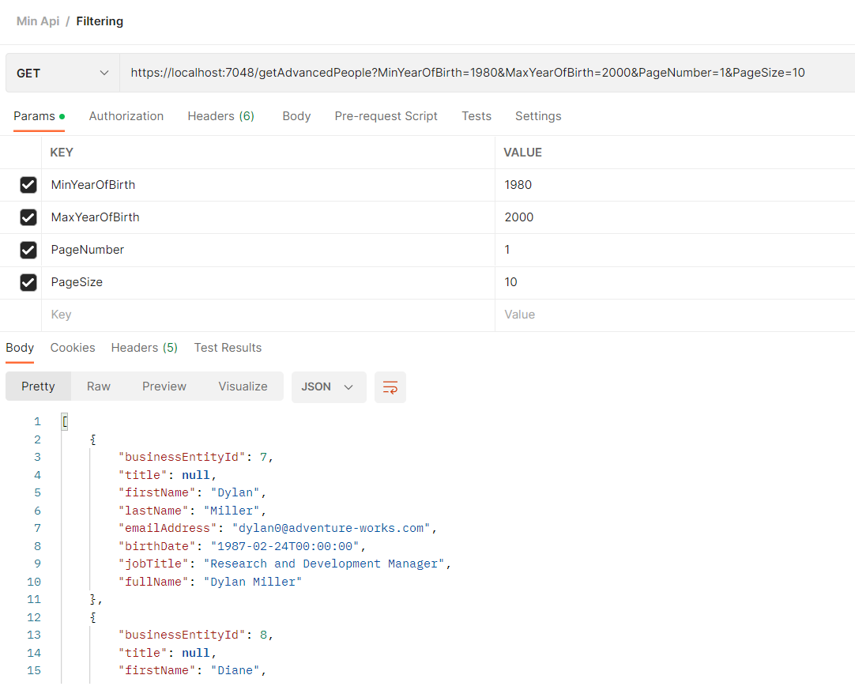Click the "businessEntityId": 8 line
The width and height of the screenshot is (855, 690).
[x=195, y=635]
